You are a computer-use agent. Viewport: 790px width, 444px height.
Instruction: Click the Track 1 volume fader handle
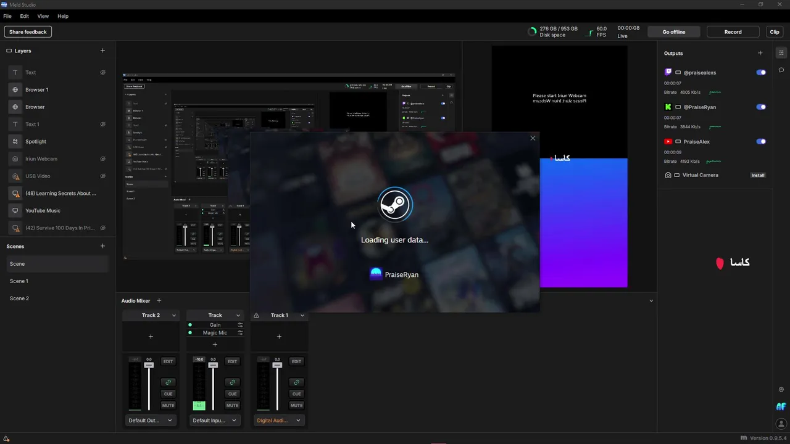[x=277, y=365]
